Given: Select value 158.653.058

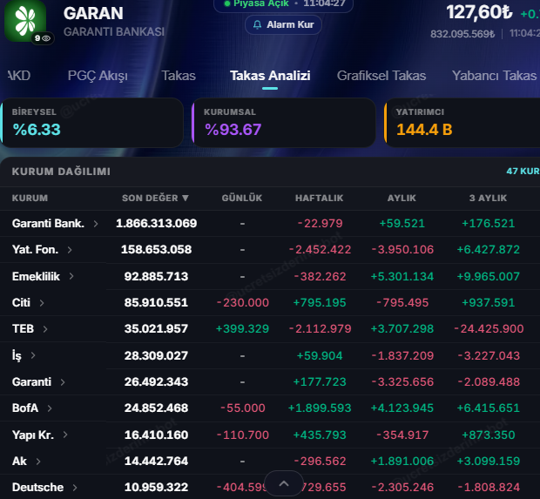Looking at the screenshot, I should click(x=157, y=250).
